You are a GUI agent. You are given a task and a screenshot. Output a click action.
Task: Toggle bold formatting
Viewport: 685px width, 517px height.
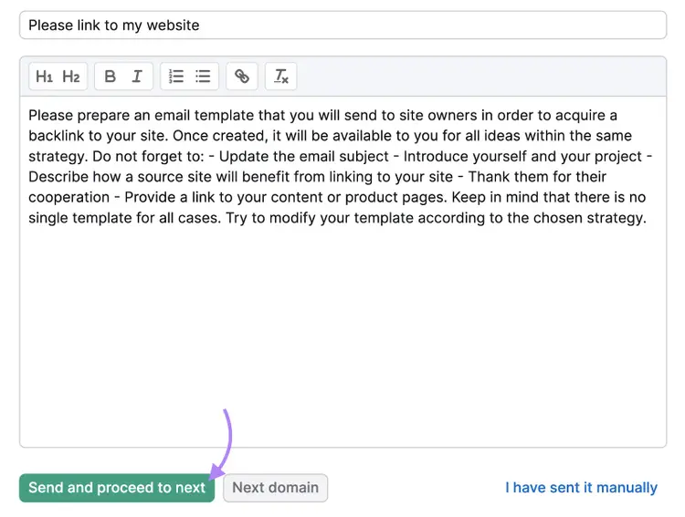[111, 77]
